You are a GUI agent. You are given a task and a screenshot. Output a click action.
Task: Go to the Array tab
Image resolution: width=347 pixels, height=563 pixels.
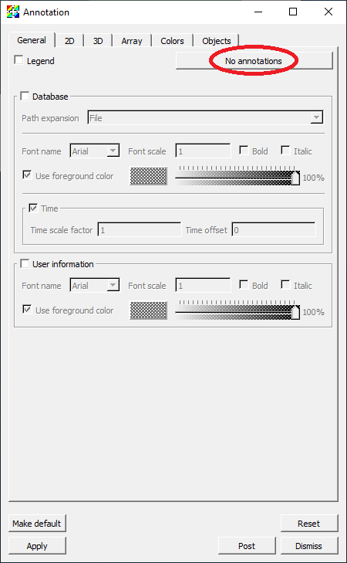tap(132, 41)
